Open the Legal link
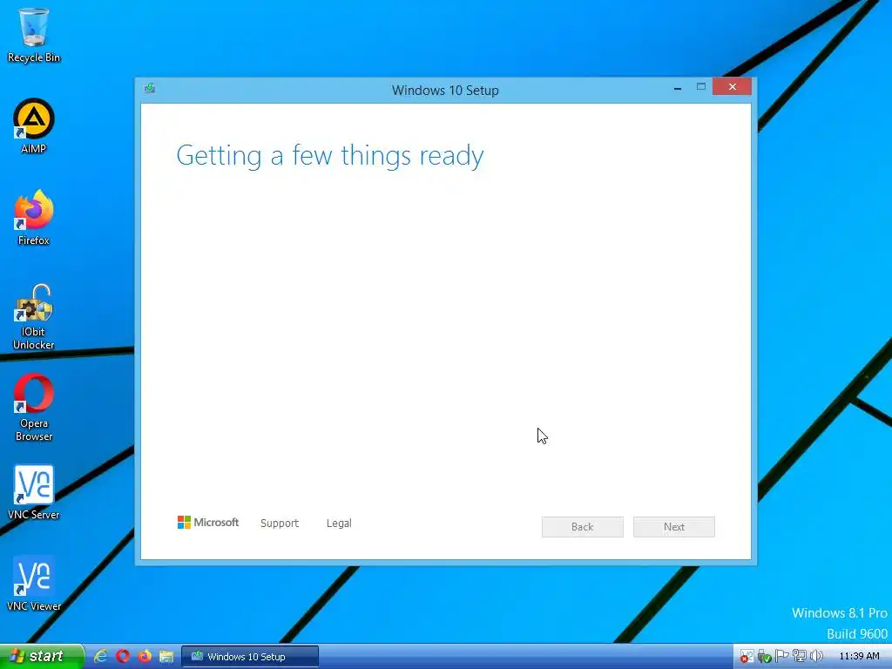The height and width of the screenshot is (669, 892). click(x=339, y=523)
